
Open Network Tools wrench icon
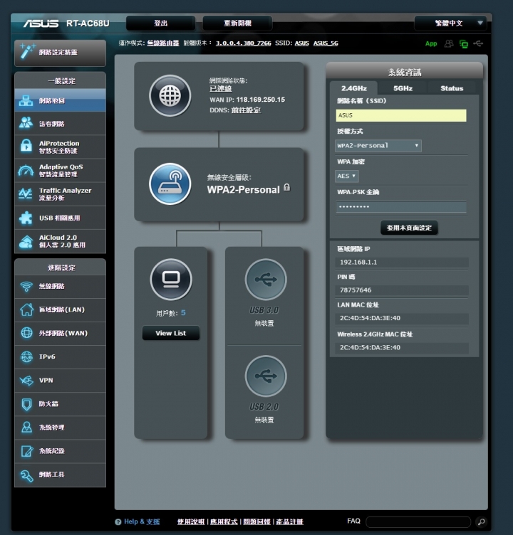pos(26,475)
